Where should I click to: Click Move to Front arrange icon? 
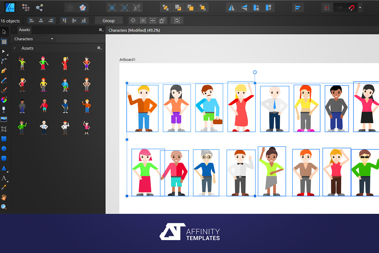[203, 7]
